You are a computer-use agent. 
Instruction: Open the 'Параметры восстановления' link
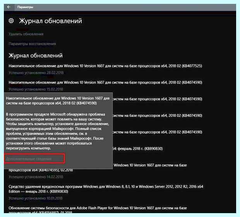[x=32, y=44]
